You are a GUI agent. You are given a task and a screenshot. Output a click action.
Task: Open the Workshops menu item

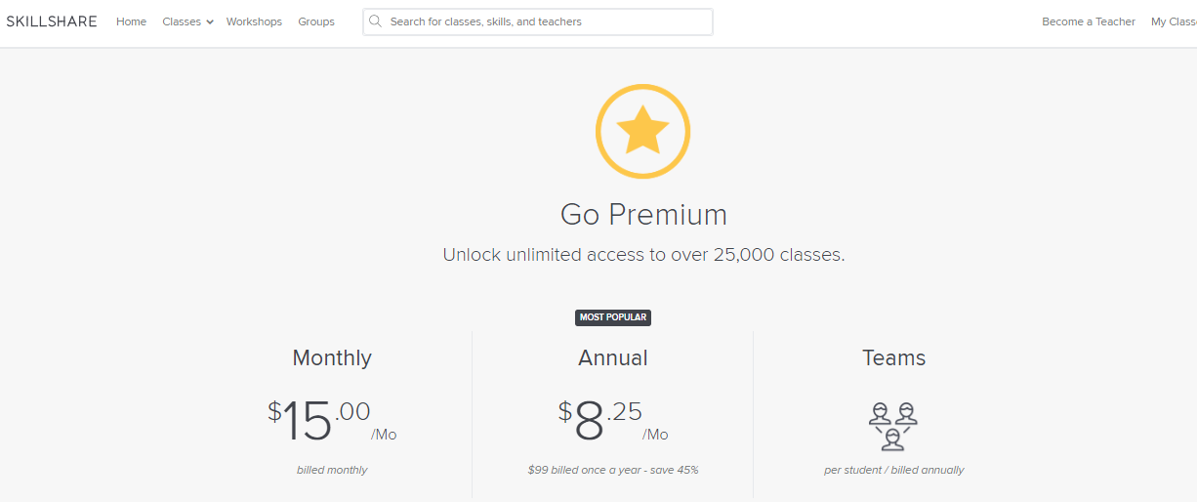point(254,21)
